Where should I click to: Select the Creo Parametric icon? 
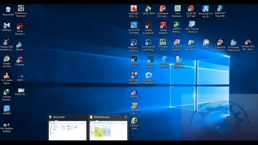click(x=177, y=11)
